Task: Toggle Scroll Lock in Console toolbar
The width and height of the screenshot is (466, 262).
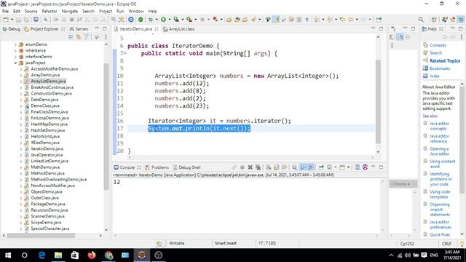Action: (277, 167)
